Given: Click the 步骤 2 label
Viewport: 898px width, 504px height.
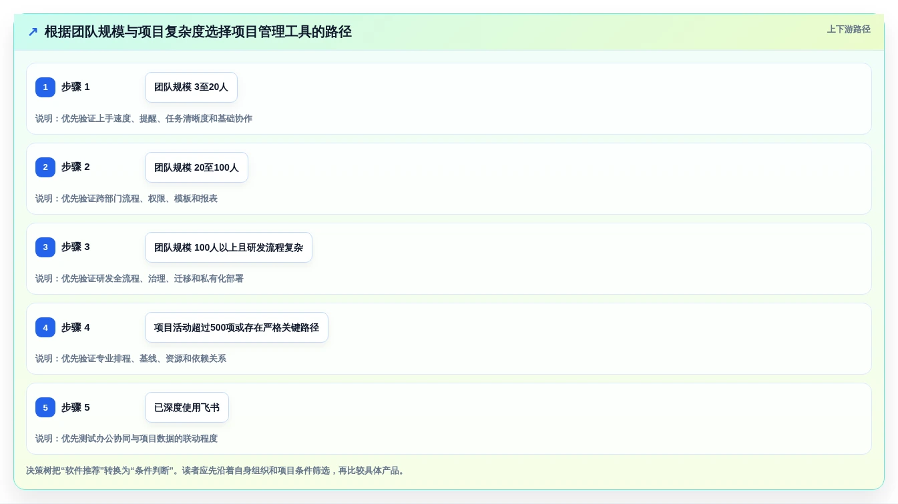Looking at the screenshot, I should click(x=75, y=167).
